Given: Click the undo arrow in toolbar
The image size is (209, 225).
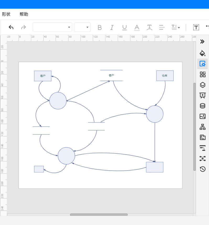Looking at the screenshot, I should (x=11, y=27).
